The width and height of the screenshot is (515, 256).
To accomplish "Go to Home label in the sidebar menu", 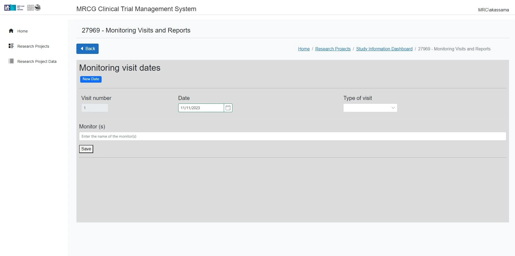I will (x=22, y=31).
